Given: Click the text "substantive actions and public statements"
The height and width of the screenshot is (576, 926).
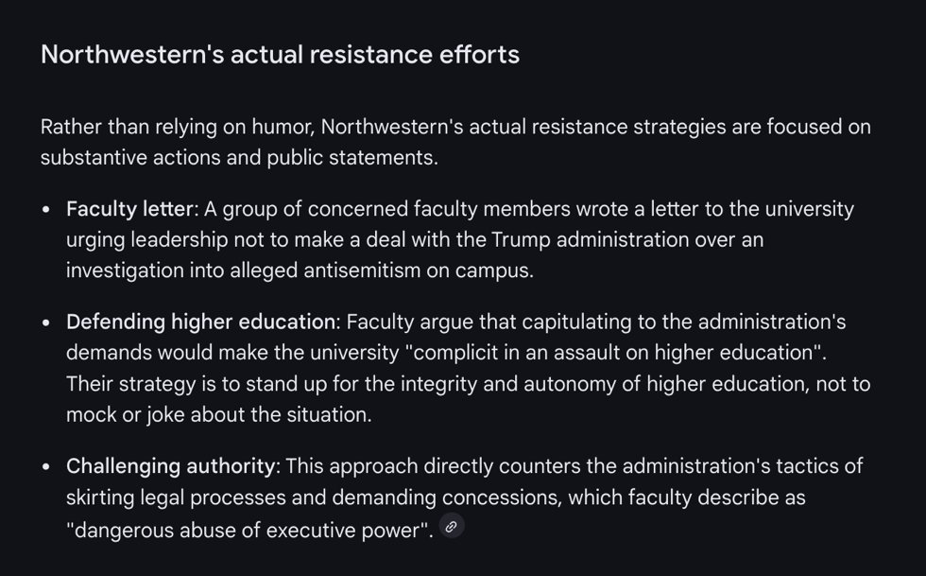Looking at the screenshot, I should point(238,157).
